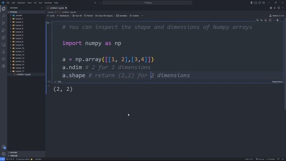This screenshot has width=286, height=161.
Task: Toggle secondary sidebar layout icon
Action: click(x=260, y=3)
